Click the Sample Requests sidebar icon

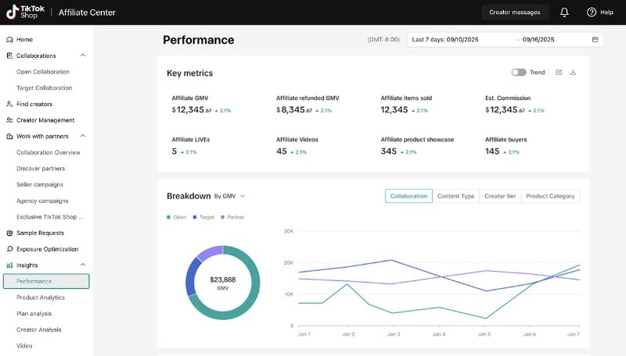pyautogui.click(x=9, y=233)
